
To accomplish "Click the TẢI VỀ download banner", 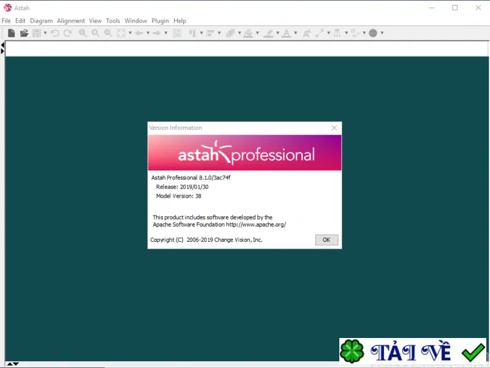I will point(413,351).
